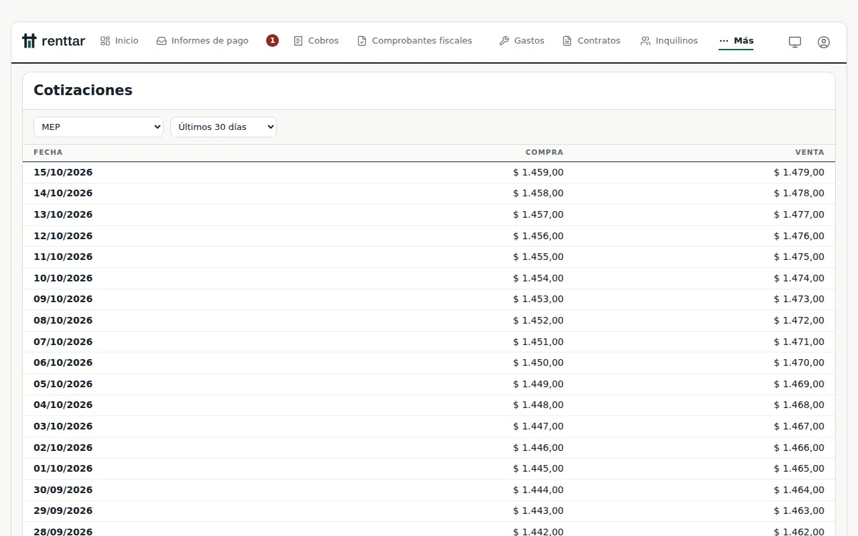Click the Cotizaciones heading
Viewport: 858px width, 536px height.
click(83, 90)
